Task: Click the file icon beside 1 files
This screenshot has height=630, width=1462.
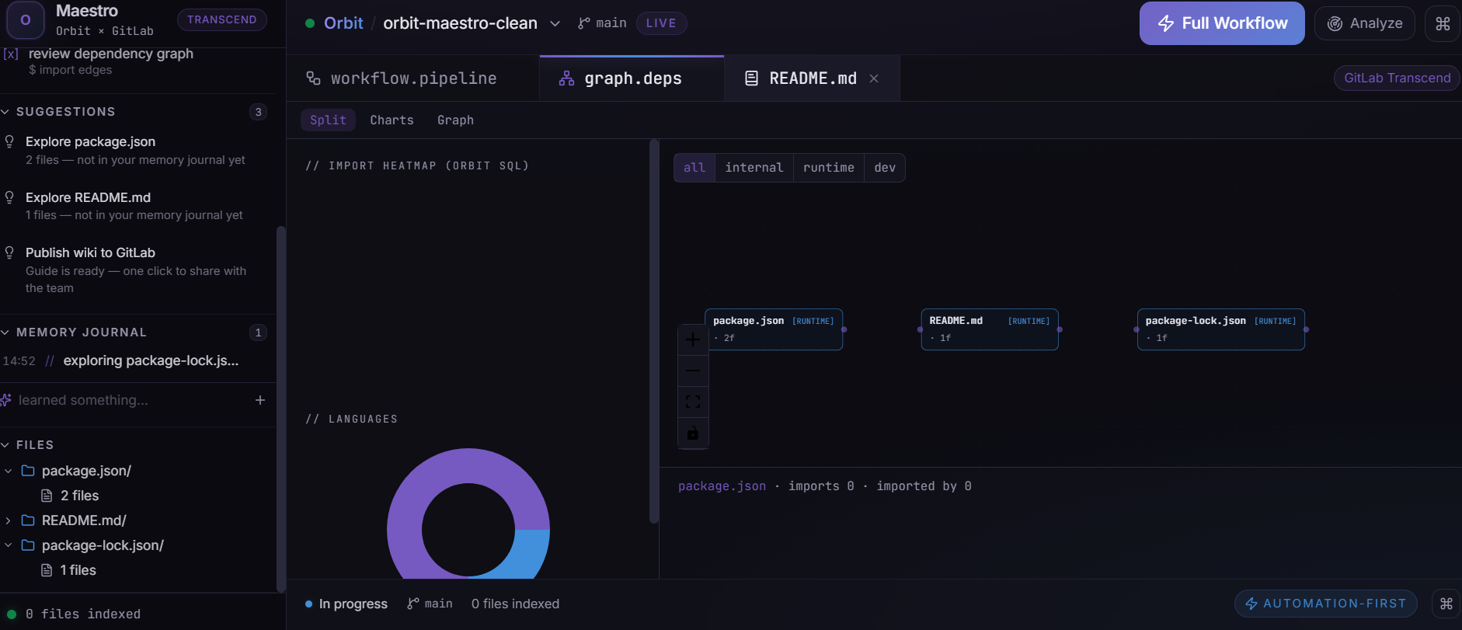Action: point(47,570)
